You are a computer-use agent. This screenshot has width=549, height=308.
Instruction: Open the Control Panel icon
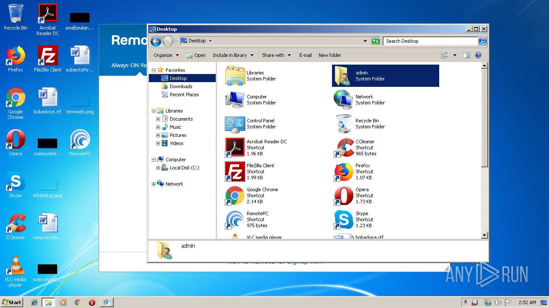235,124
